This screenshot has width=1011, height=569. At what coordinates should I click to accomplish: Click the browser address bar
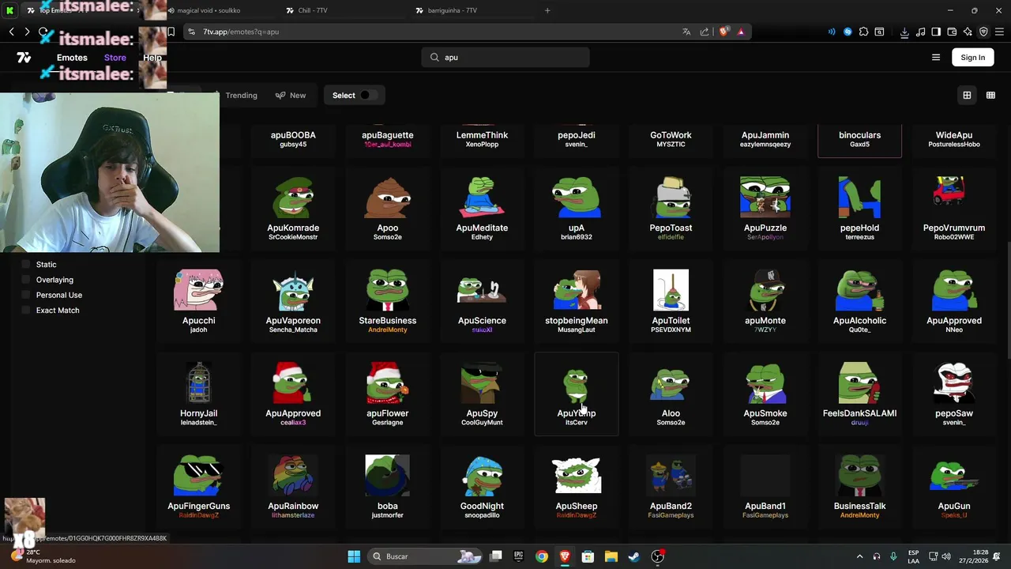[434, 32]
